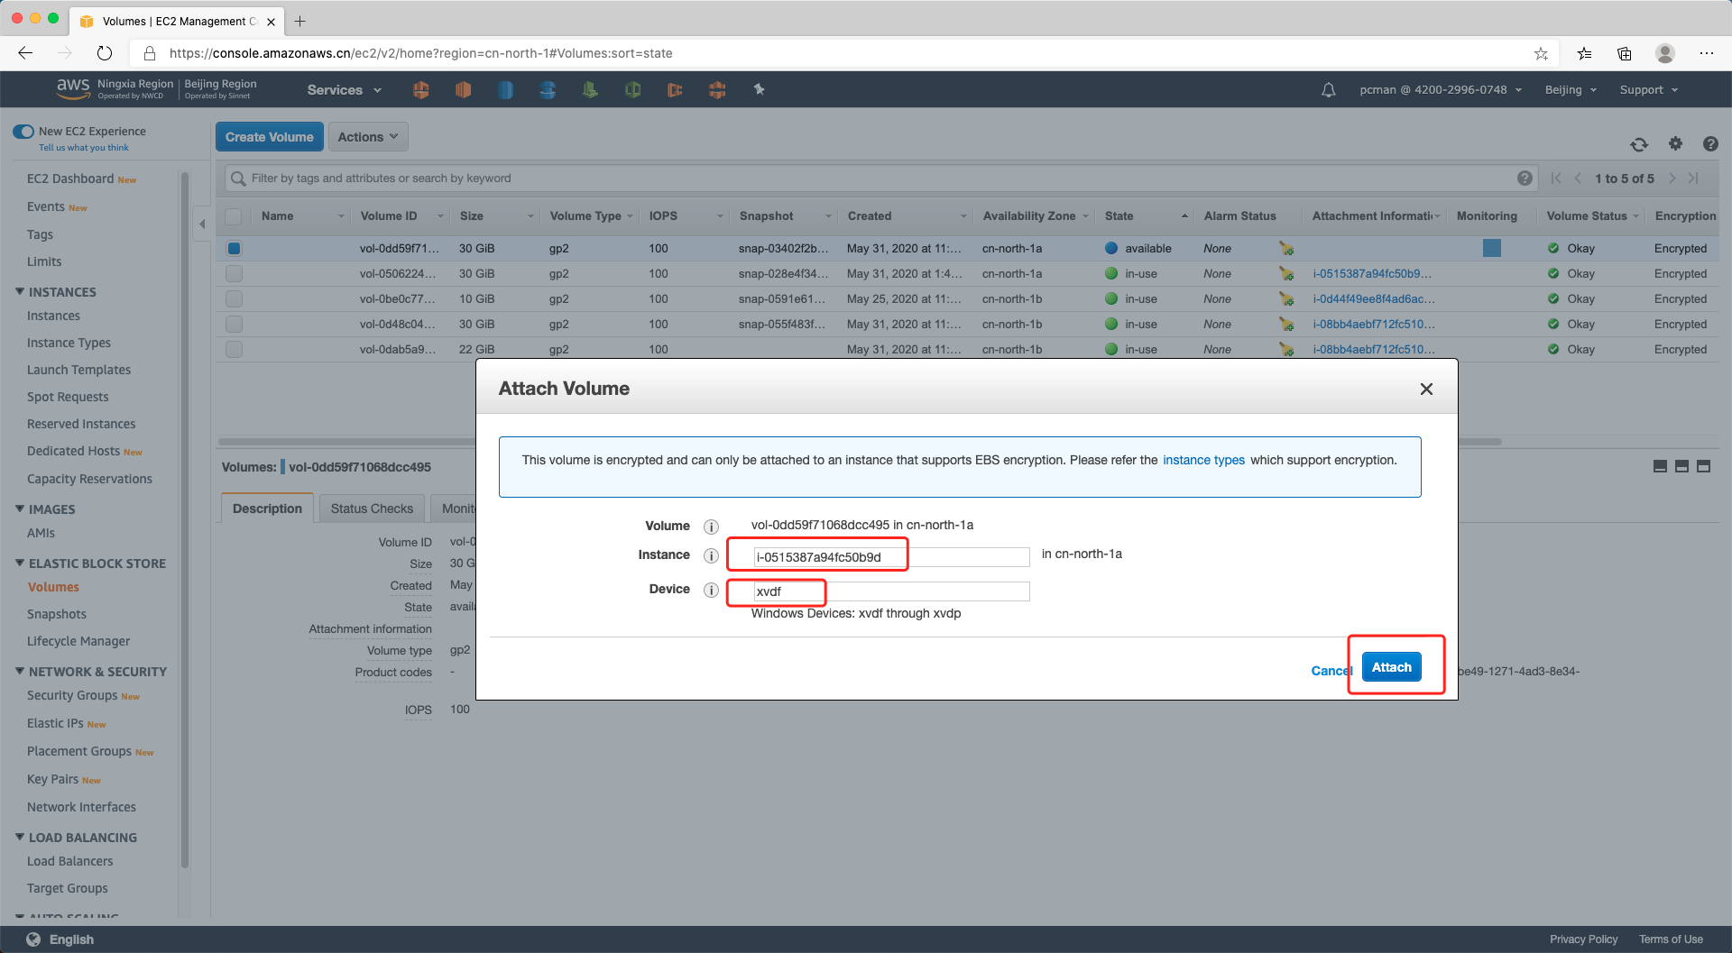This screenshot has height=953, width=1732.
Task: Toggle the New EC2 Experience switch
Action: pos(23,132)
